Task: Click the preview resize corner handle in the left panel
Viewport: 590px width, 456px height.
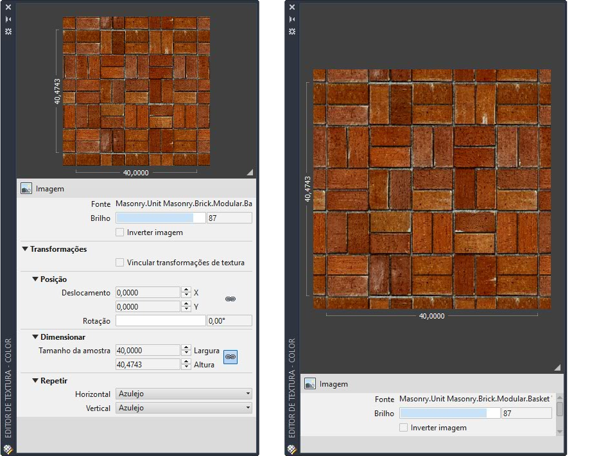Action: pos(250,171)
